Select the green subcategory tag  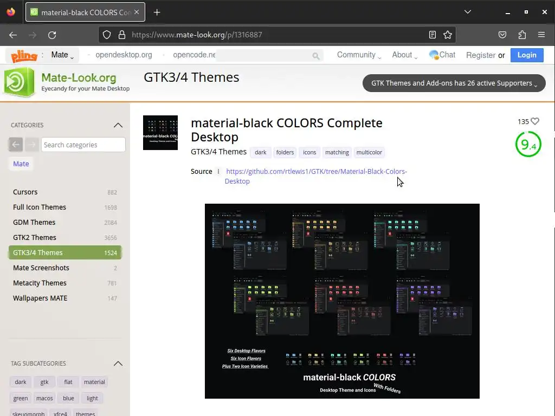coord(21,398)
